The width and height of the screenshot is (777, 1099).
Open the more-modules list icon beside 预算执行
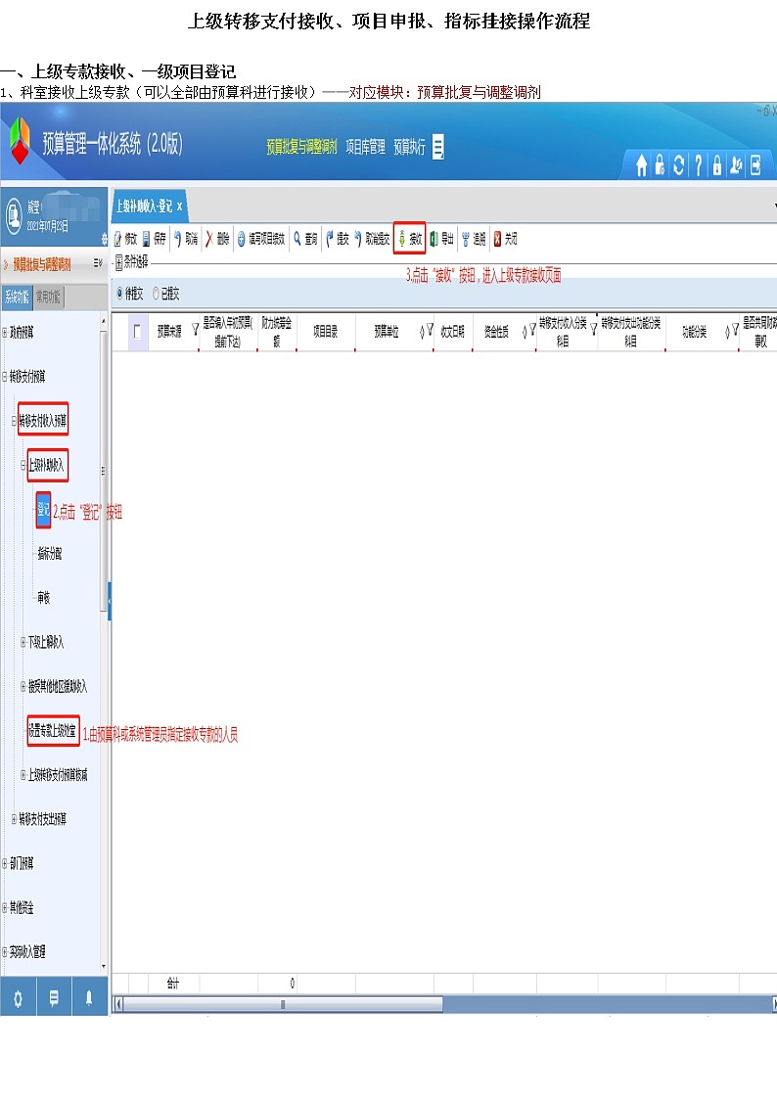(437, 147)
